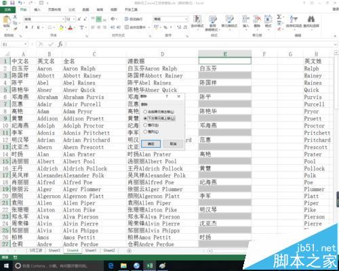Open File Explorer from taskbar
Image resolution: width=339 pixels, height=271 pixels.
123,266
